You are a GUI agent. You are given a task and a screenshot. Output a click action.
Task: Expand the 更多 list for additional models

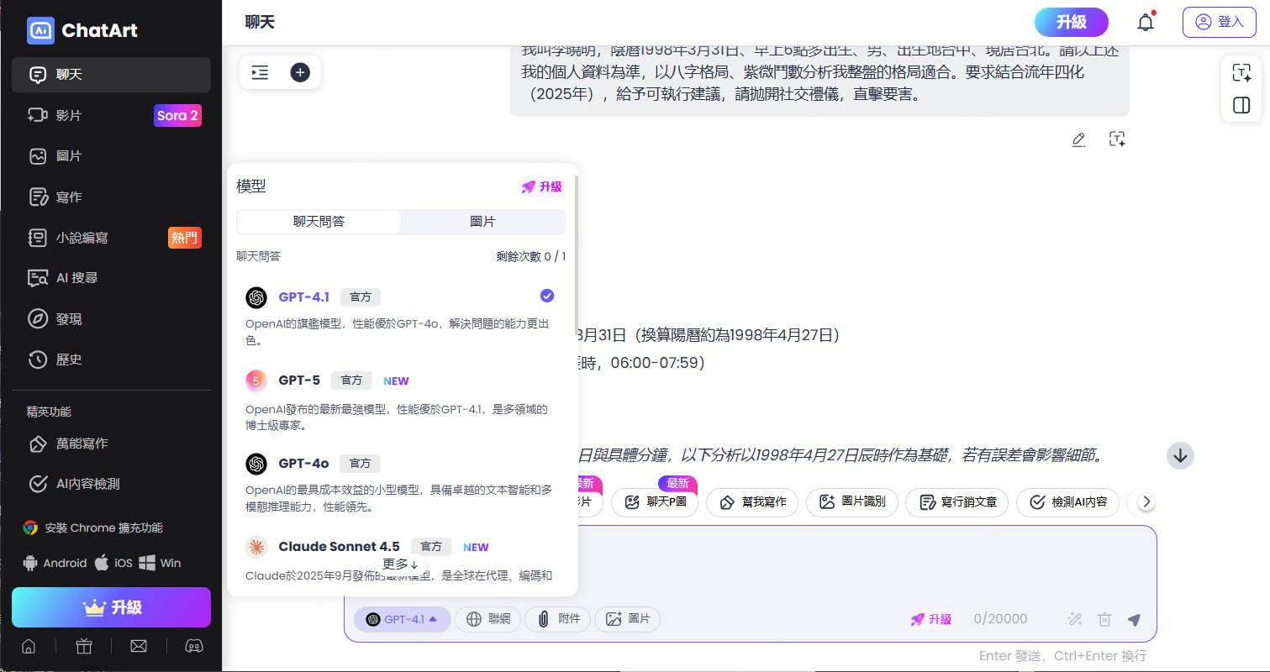(399, 564)
